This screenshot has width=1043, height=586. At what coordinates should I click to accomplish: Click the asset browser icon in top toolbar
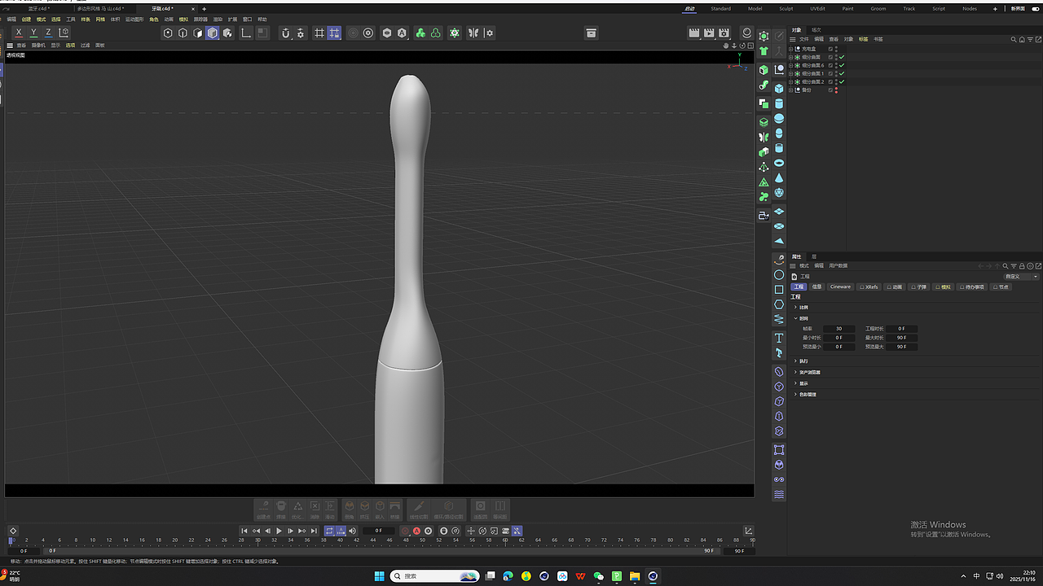coord(592,33)
